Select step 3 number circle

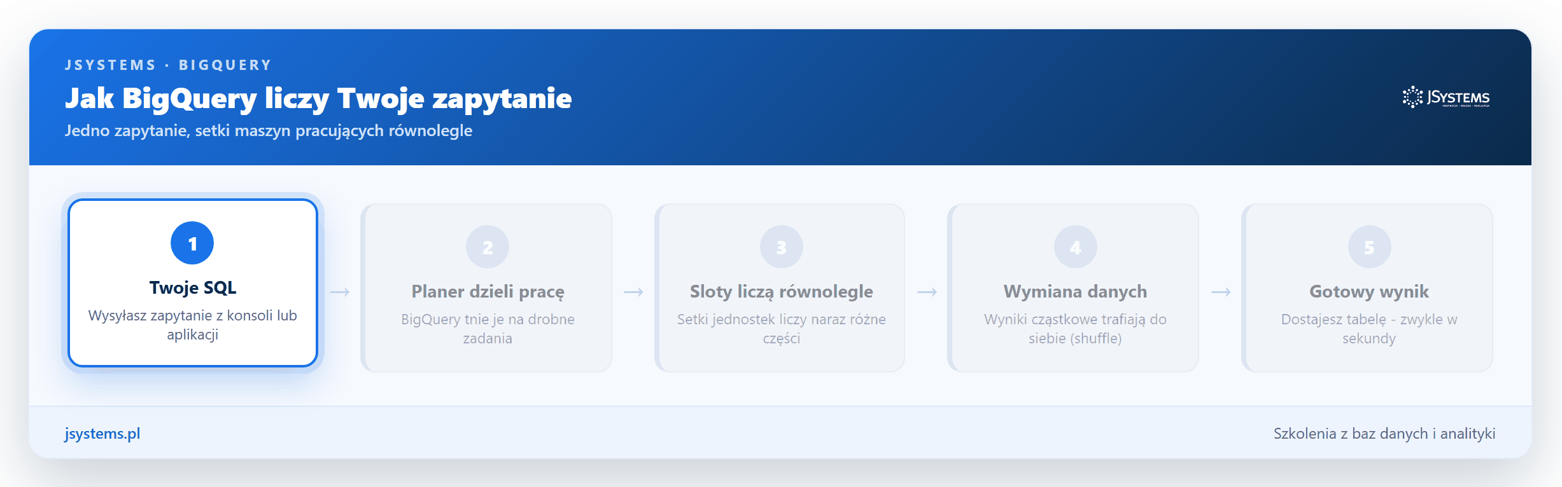[x=782, y=247]
